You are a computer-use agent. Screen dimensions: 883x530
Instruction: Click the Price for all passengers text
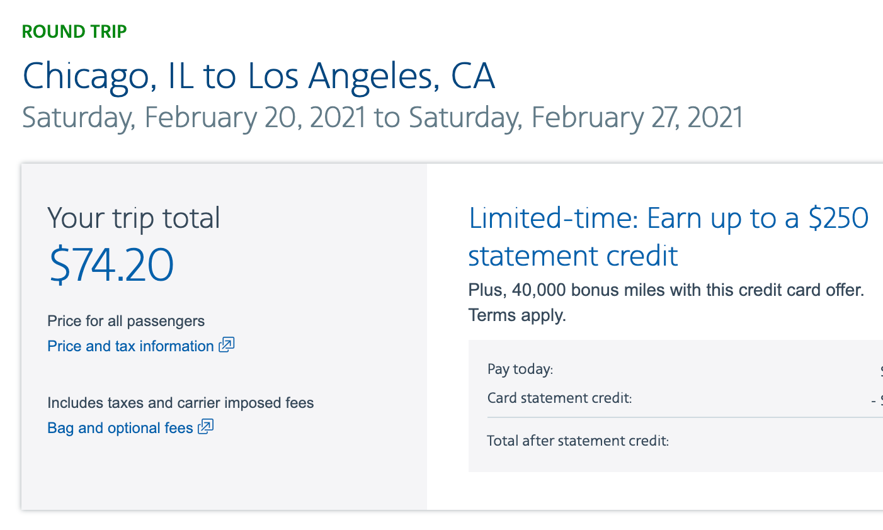tap(126, 321)
